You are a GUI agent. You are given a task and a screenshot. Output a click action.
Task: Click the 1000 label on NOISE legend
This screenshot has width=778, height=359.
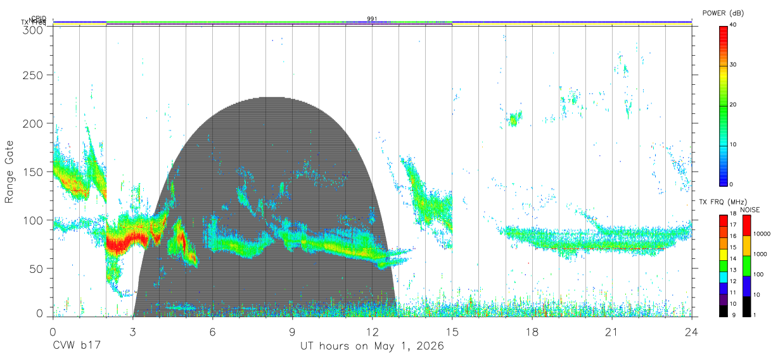760,254
